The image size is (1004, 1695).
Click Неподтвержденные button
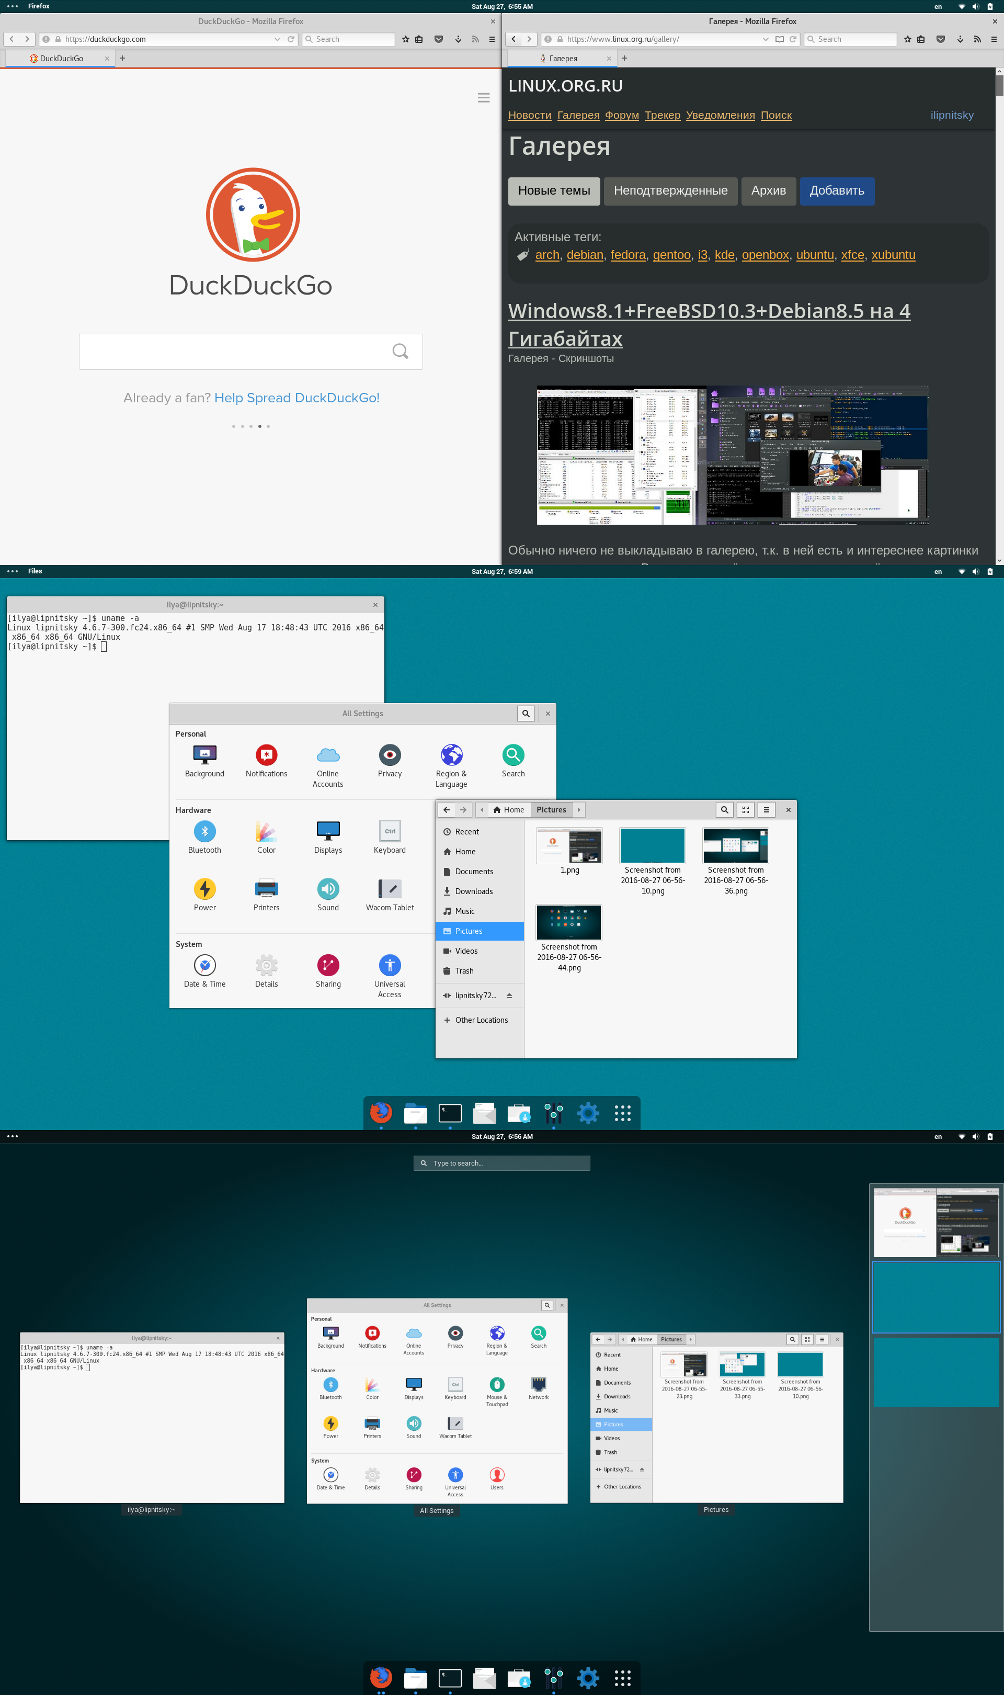670,191
